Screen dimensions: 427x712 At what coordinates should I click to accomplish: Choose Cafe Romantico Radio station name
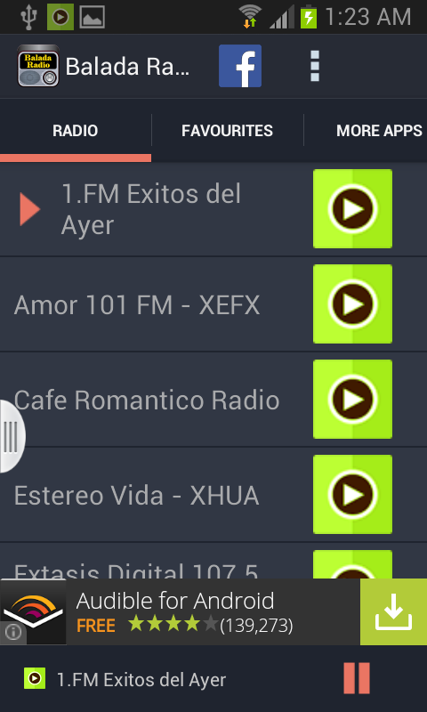tap(147, 400)
